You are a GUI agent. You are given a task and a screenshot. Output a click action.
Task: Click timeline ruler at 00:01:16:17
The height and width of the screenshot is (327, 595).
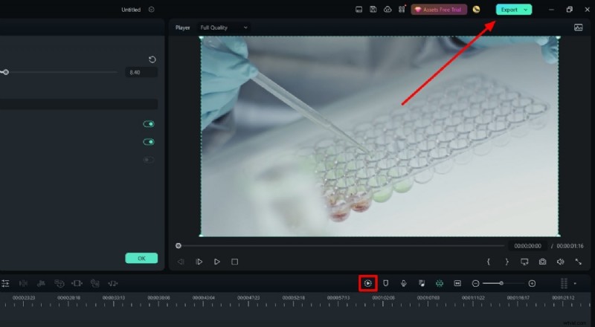point(518,298)
